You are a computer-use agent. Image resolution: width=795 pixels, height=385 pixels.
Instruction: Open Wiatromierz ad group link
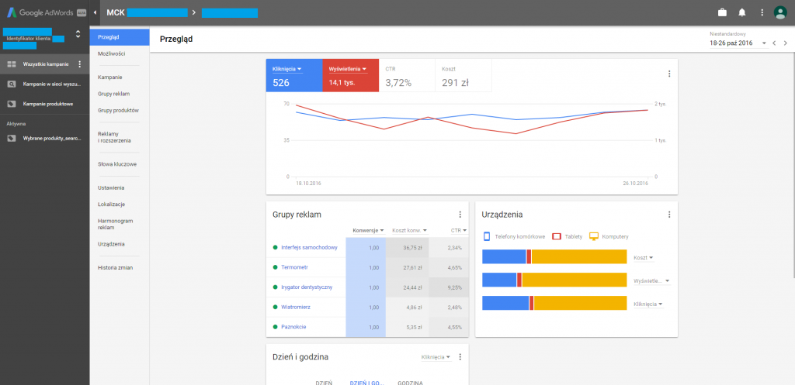(x=296, y=307)
